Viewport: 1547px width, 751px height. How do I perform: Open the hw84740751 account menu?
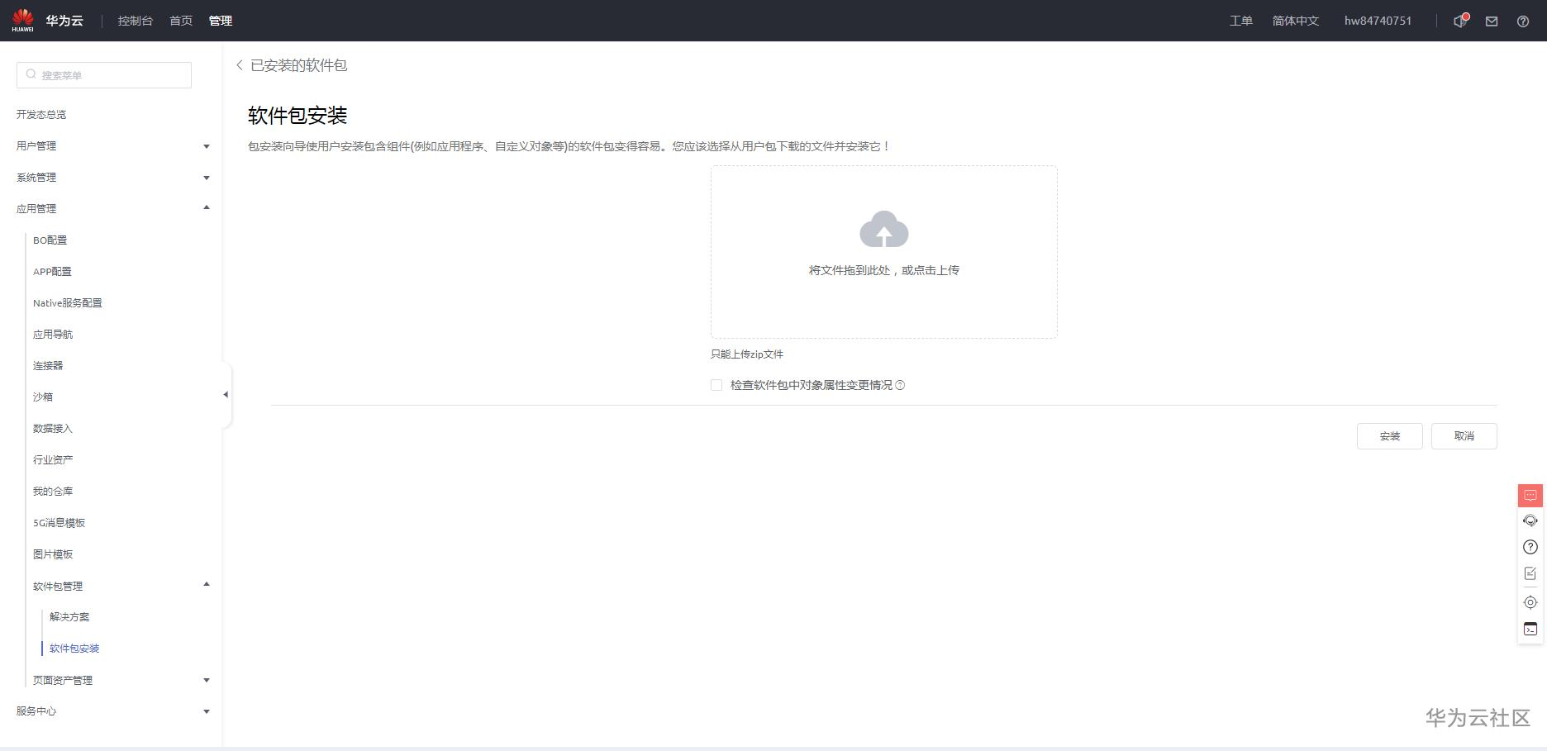pyautogui.click(x=1378, y=21)
